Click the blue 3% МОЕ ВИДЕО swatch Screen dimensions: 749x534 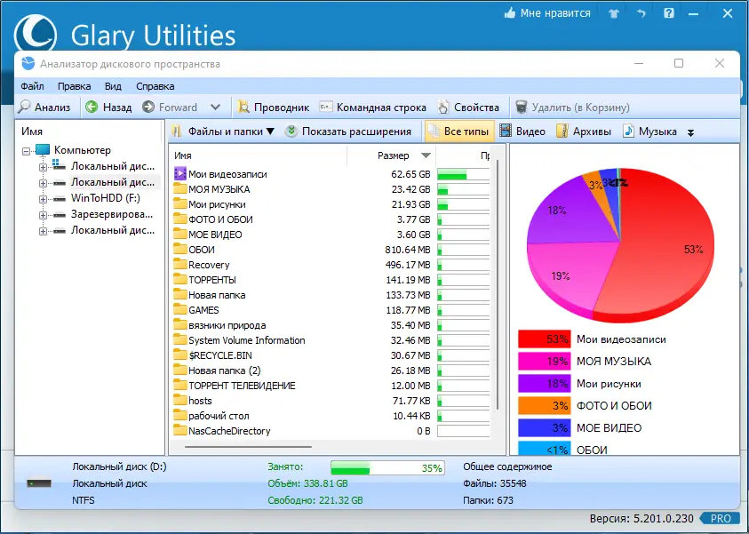pyautogui.click(x=544, y=427)
